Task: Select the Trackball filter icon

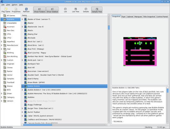Action: (5, 82)
